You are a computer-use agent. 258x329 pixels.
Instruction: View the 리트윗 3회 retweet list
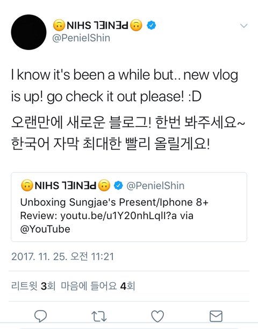click(x=33, y=286)
